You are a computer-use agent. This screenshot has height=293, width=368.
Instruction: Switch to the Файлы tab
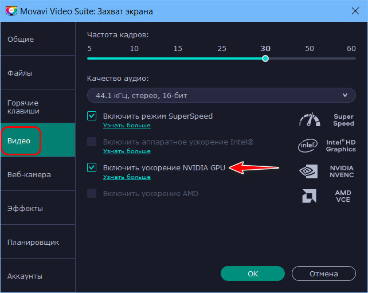click(x=38, y=73)
